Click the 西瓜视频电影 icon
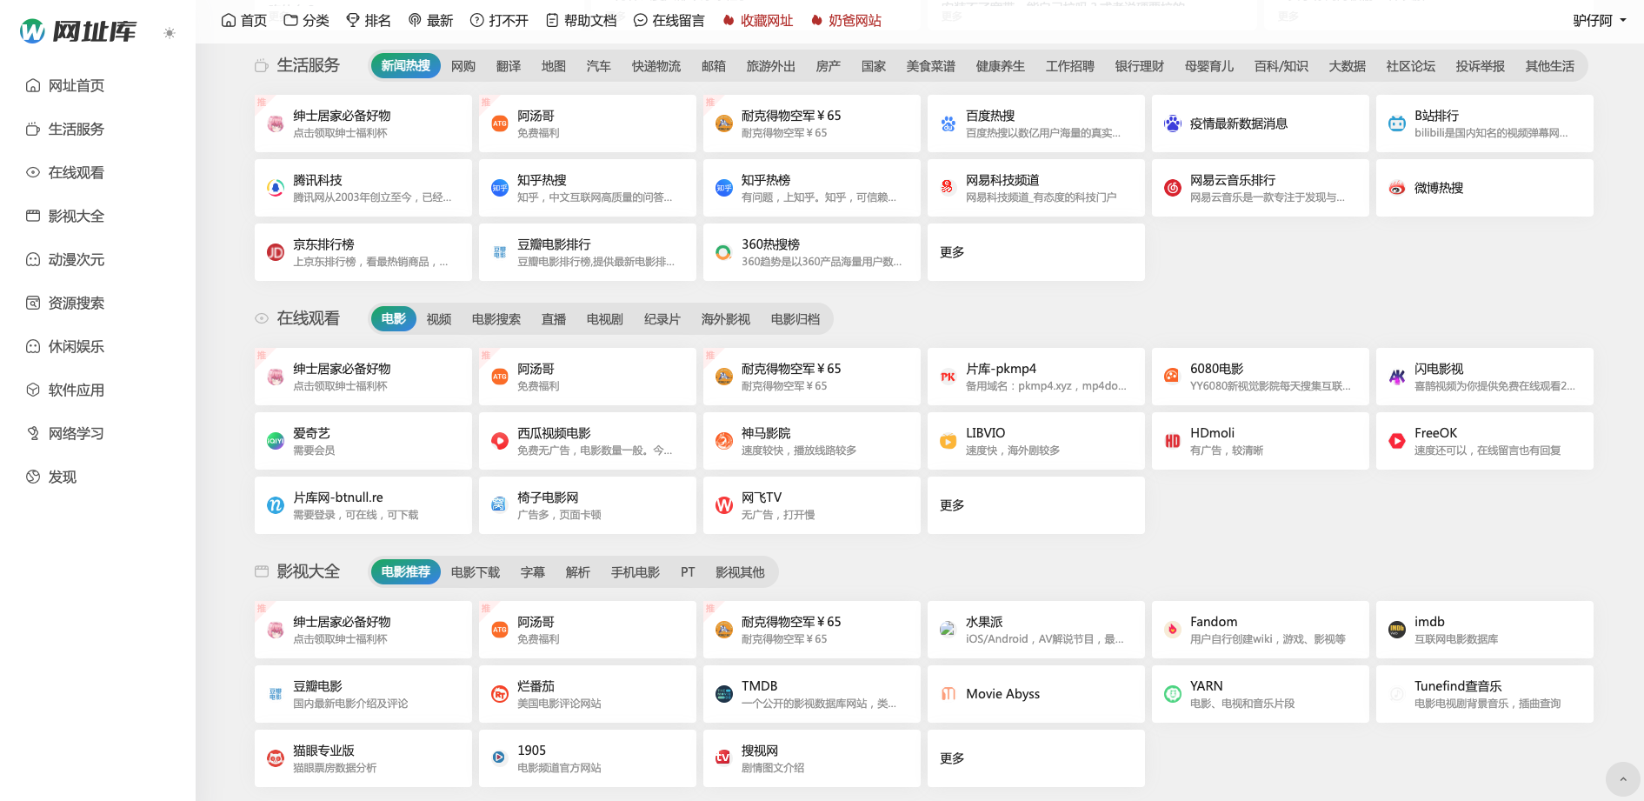The image size is (1644, 801). click(500, 441)
